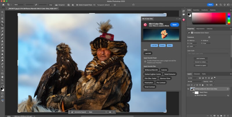
Task: Click the blue Open button for Nik 8 Color Efex
Action: pyautogui.click(x=174, y=25)
